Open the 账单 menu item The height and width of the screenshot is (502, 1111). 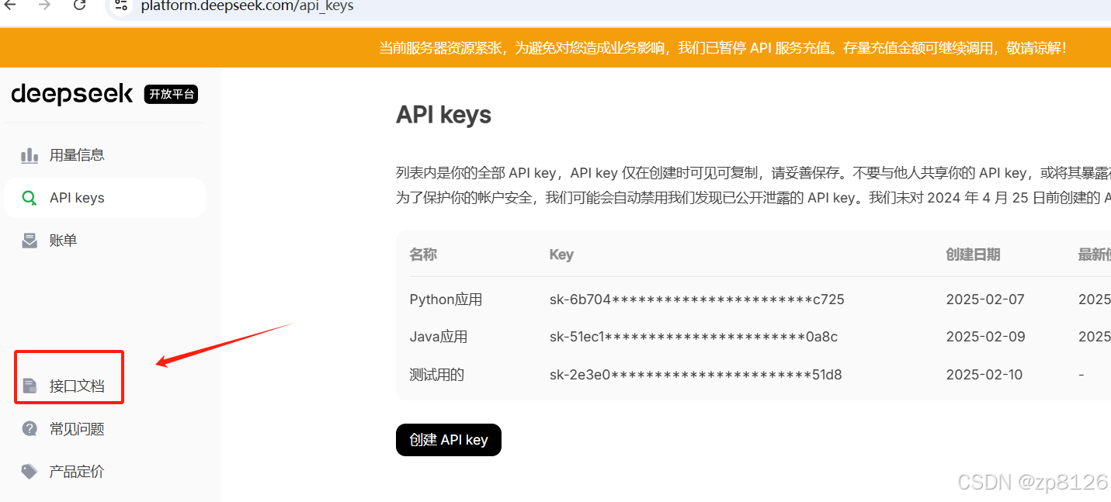coord(64,241)
